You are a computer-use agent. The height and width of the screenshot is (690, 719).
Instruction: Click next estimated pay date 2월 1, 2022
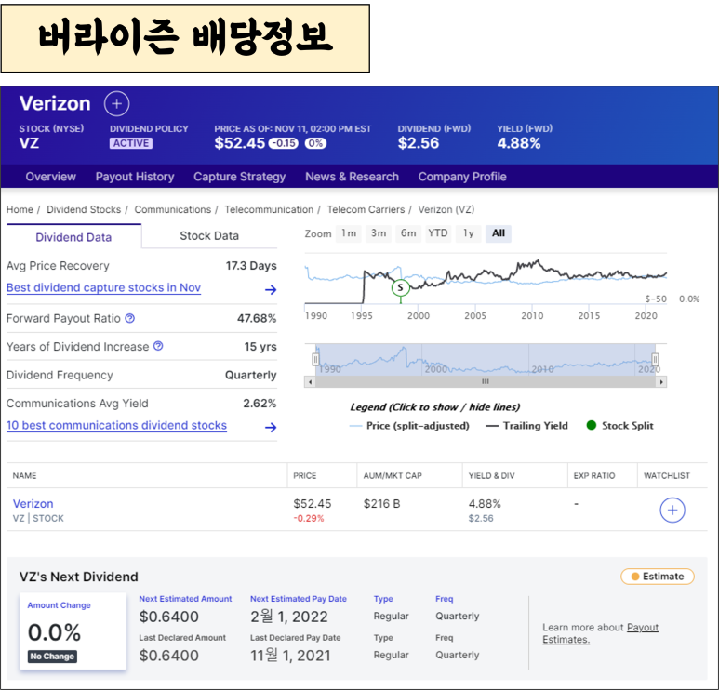[289, 617]
